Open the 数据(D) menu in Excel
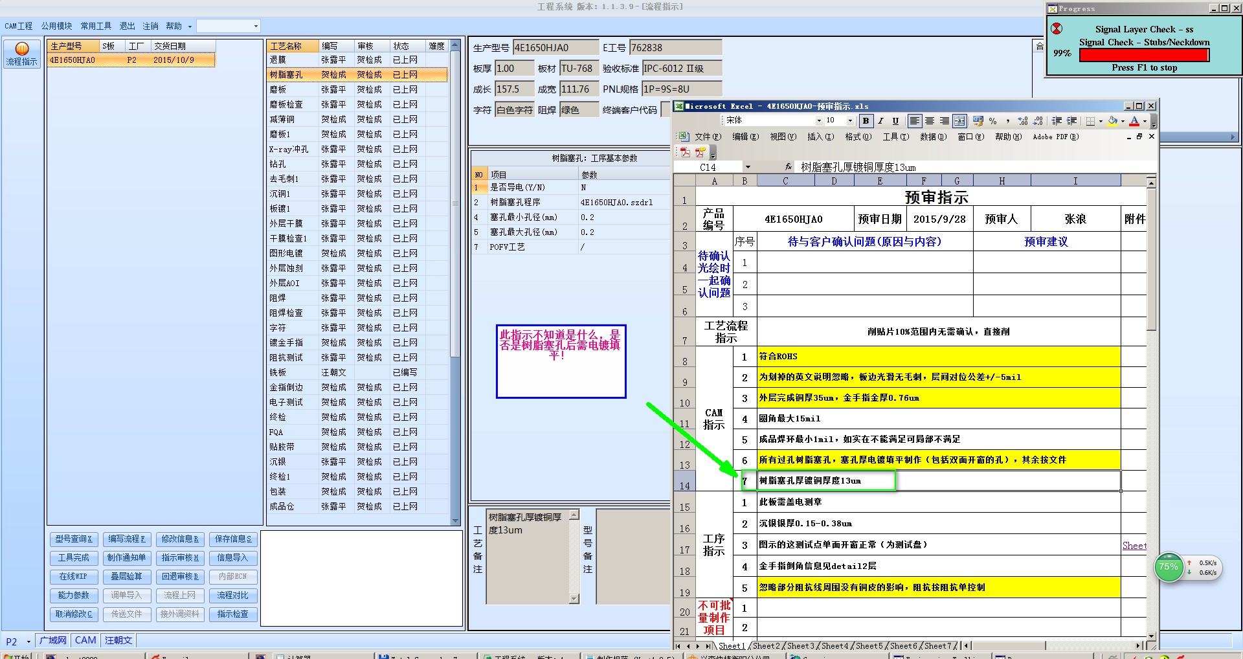 934,137
